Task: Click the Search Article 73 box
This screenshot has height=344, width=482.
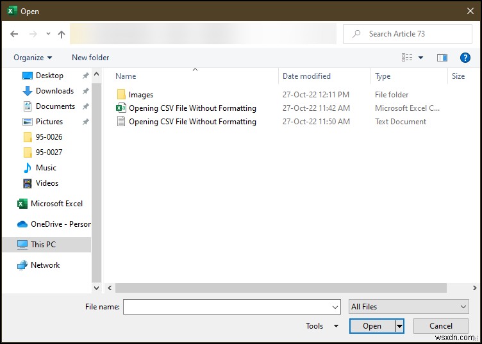Action: (407, 34)
